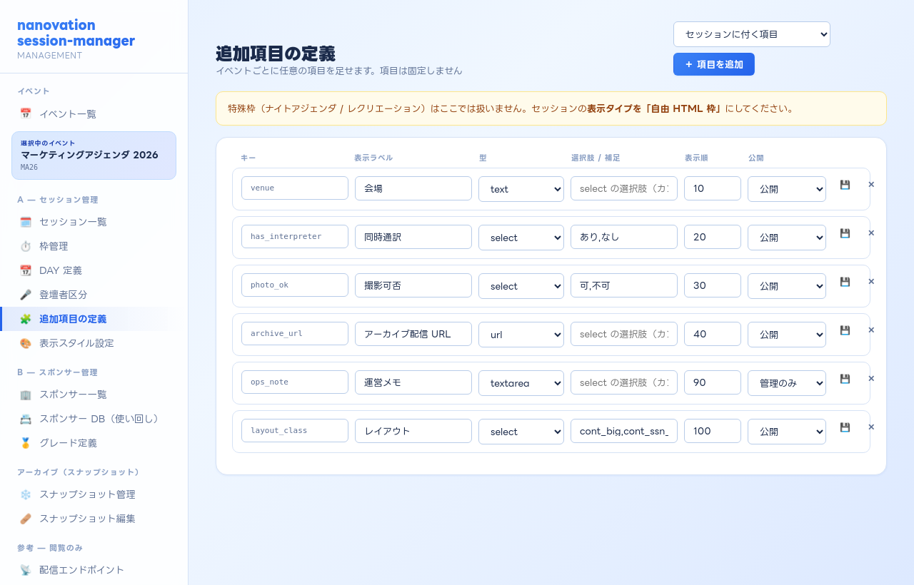914x585 pixels.
Task: Delete the photo_ok row with ×
Action: [x=871, y=282]
